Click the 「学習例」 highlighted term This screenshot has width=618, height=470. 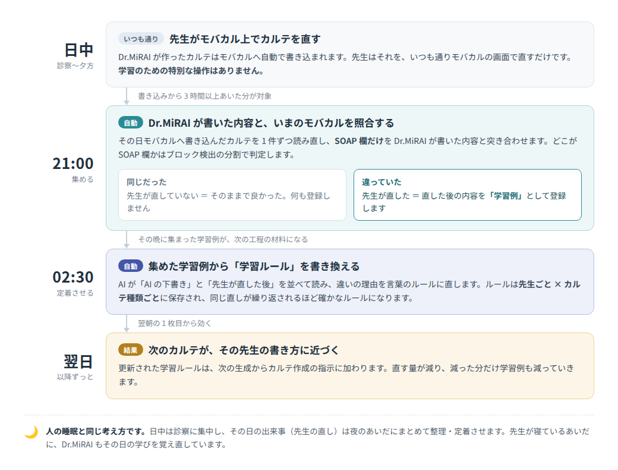[506, 196]
